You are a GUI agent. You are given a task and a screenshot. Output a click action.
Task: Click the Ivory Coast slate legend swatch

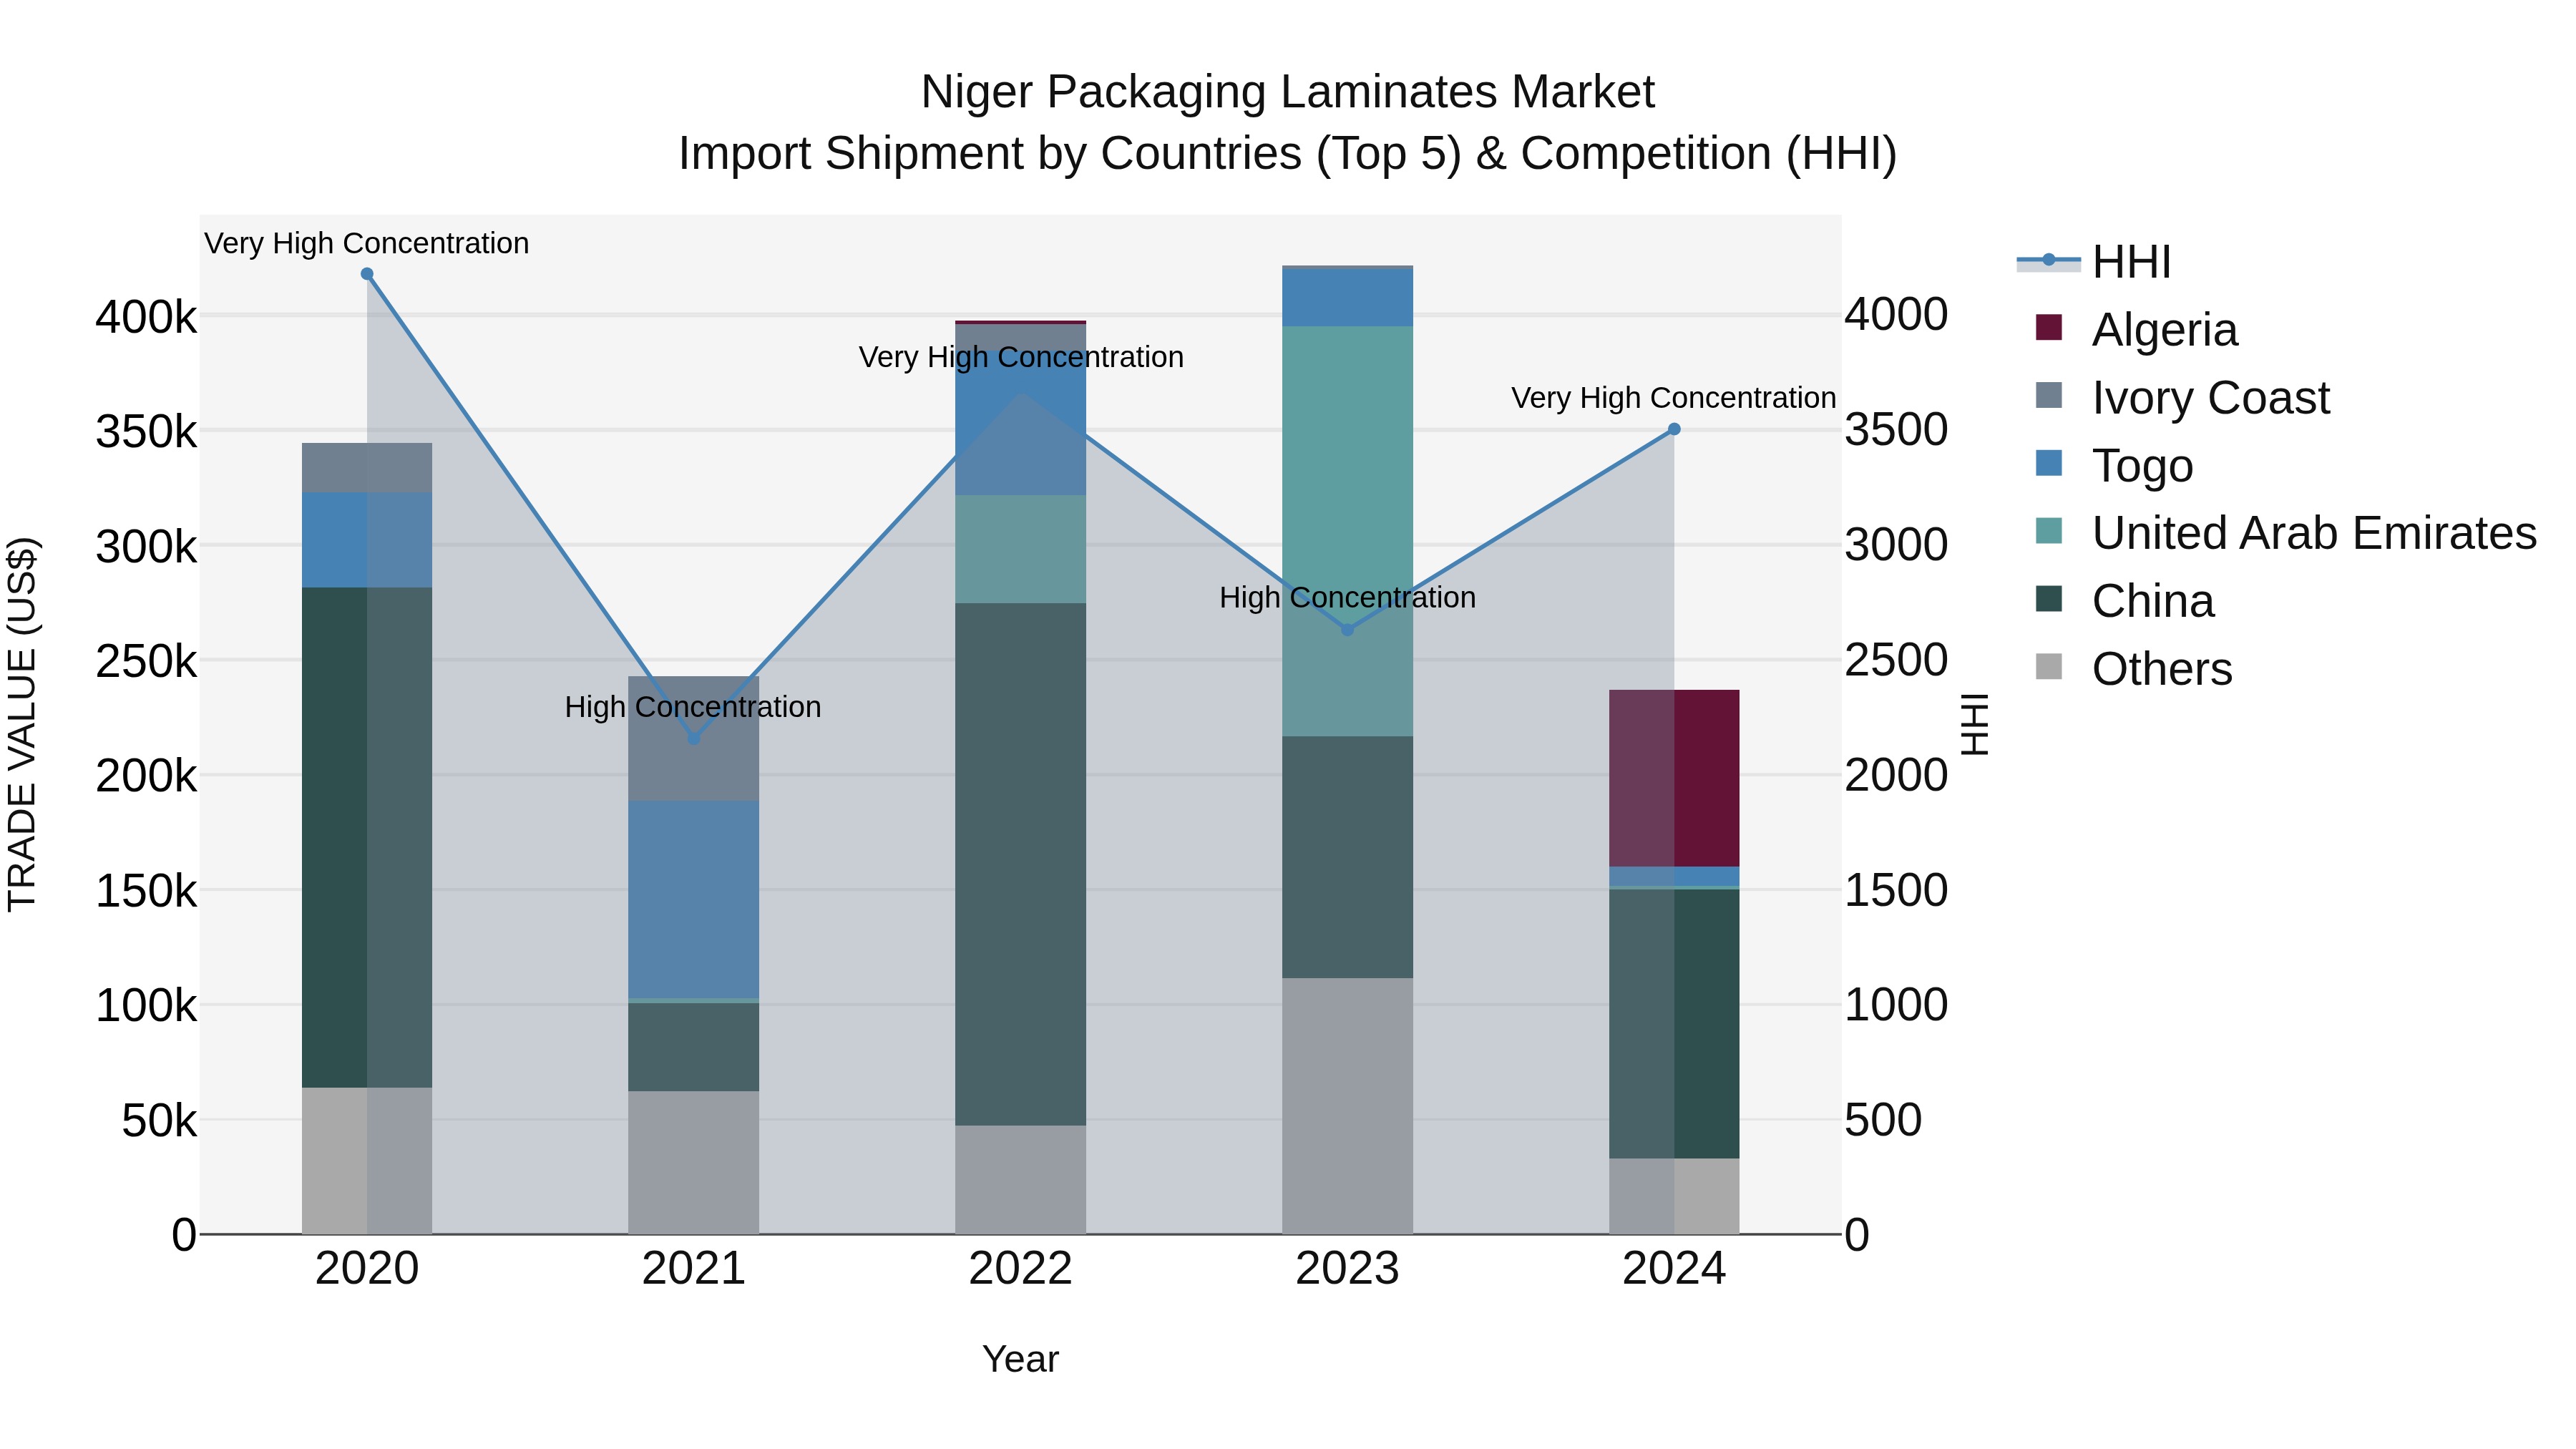(x=2048, y=395)
